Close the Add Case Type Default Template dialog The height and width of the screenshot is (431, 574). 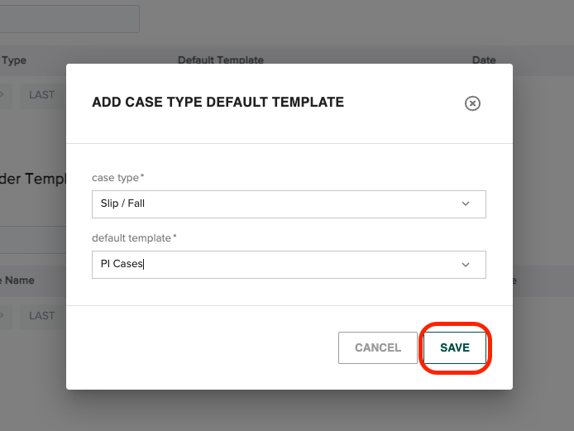pyautogui.click(x=472, y=103)
